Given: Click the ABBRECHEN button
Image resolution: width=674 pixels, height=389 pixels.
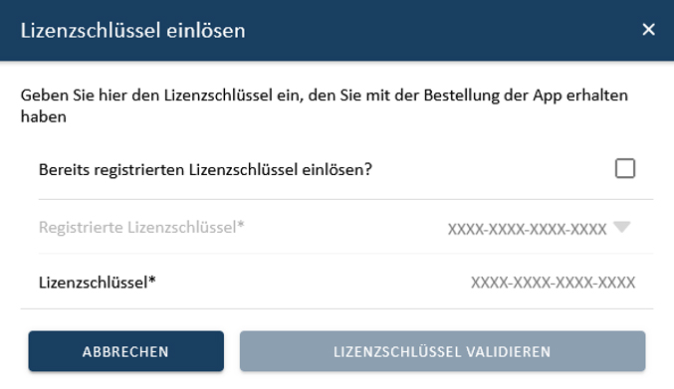Looking at the screenshot, I should (126, 351).
